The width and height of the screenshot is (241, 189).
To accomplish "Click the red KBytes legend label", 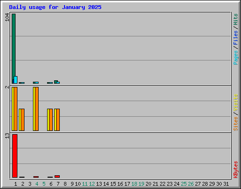I will [236, 170].
